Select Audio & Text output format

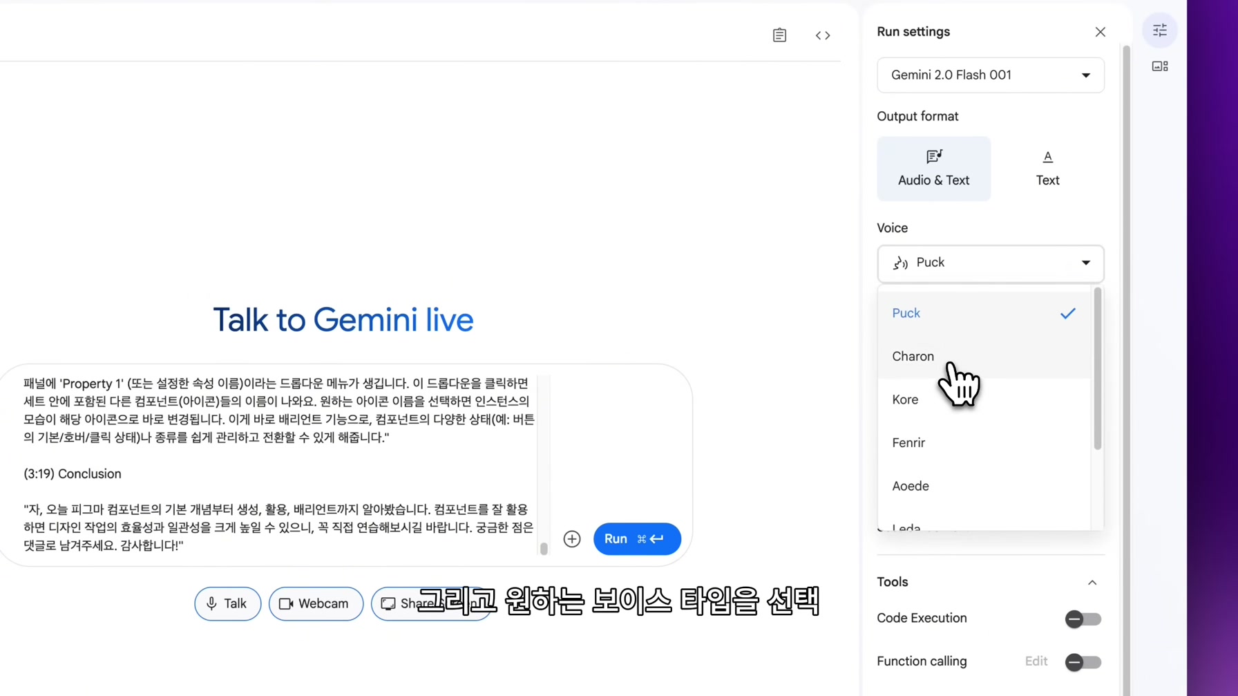click(x=933, y=169)
